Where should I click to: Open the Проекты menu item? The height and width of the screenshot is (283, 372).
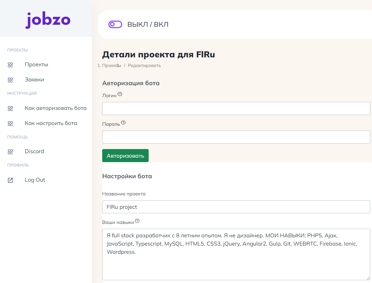(36, 65)
